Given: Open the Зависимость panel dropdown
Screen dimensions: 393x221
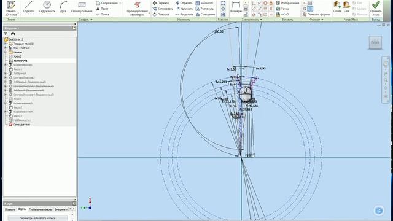Looking at the screenshot, I should (252, 20).
